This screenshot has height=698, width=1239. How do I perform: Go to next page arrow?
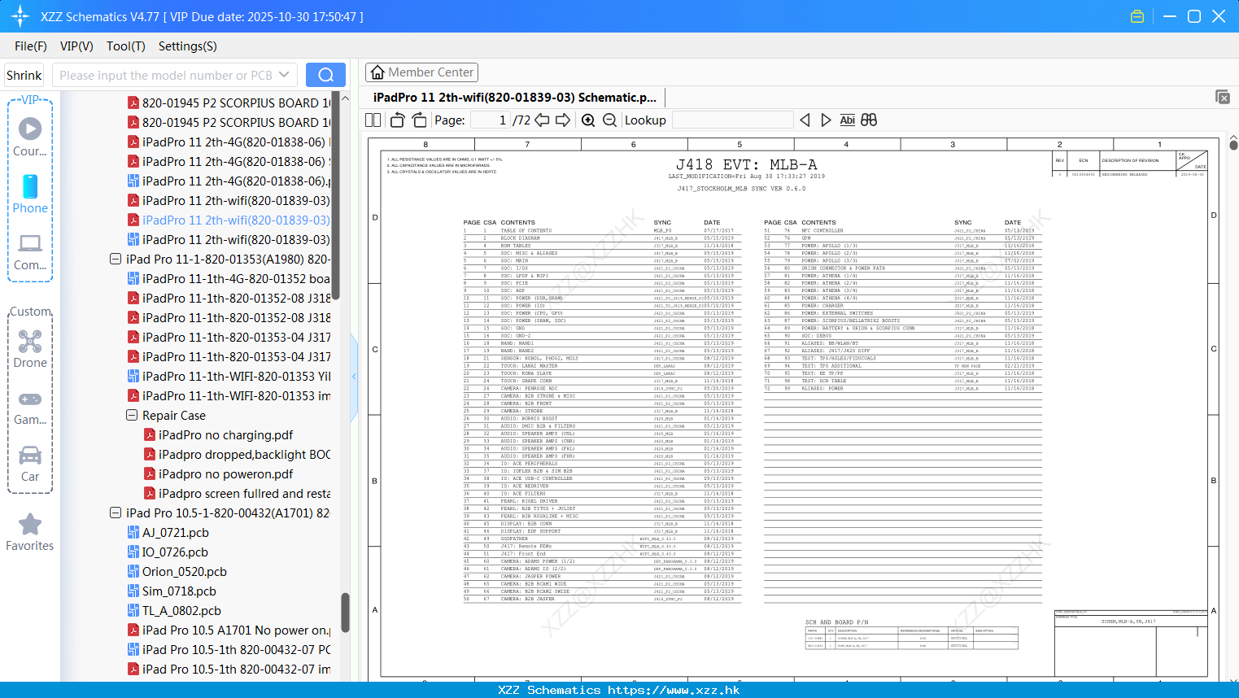[x=563, y=120]
